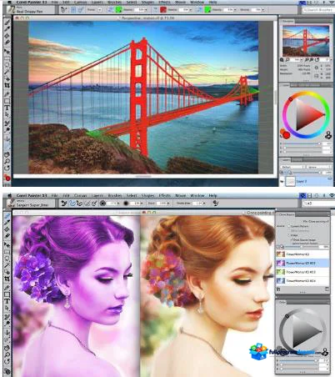Open the Sargent Super Jitter brush selector
Screen dimensions: 335x377
(30, 204)
